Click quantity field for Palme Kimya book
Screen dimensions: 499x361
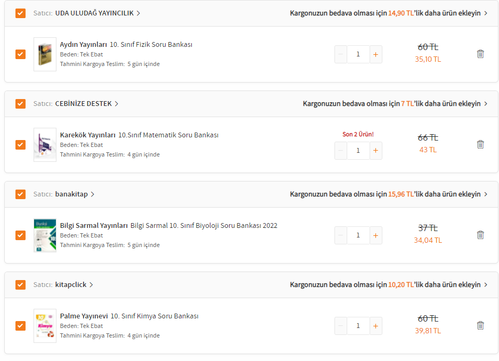(x=358, y=326)
